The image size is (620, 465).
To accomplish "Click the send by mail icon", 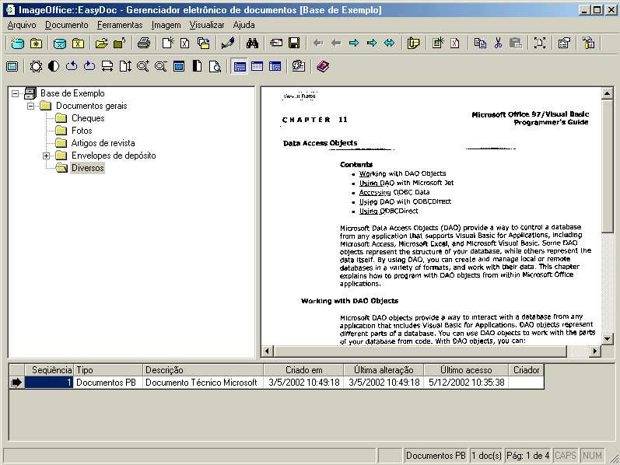I will point(276,43).
